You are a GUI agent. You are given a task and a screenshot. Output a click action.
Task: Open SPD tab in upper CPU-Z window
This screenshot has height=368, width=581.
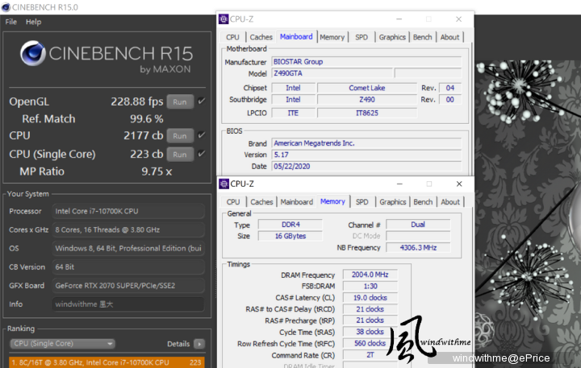tap(362, 37)
